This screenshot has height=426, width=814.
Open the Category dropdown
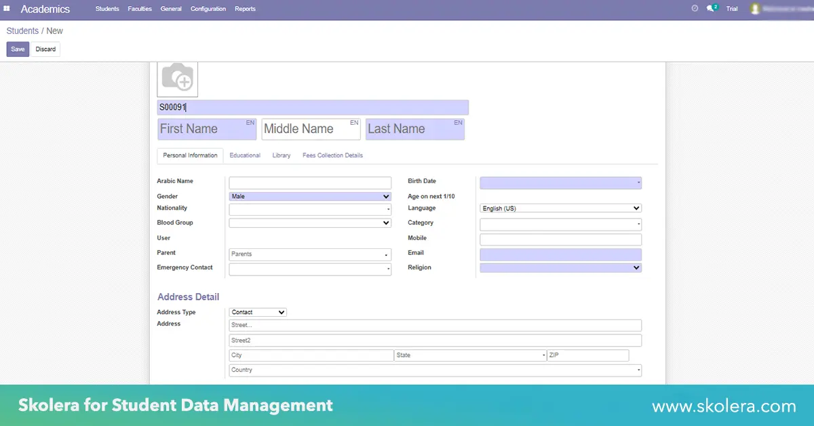(560, 224)
